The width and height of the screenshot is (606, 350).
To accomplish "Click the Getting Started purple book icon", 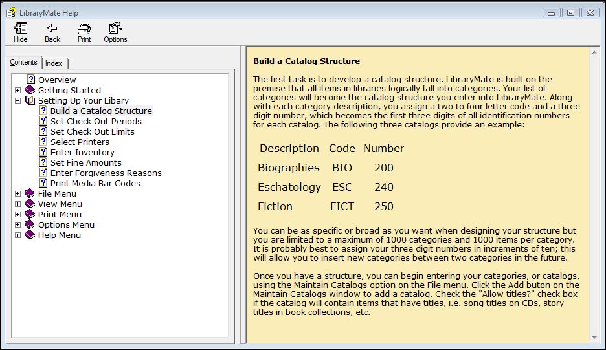I will 30,90.
